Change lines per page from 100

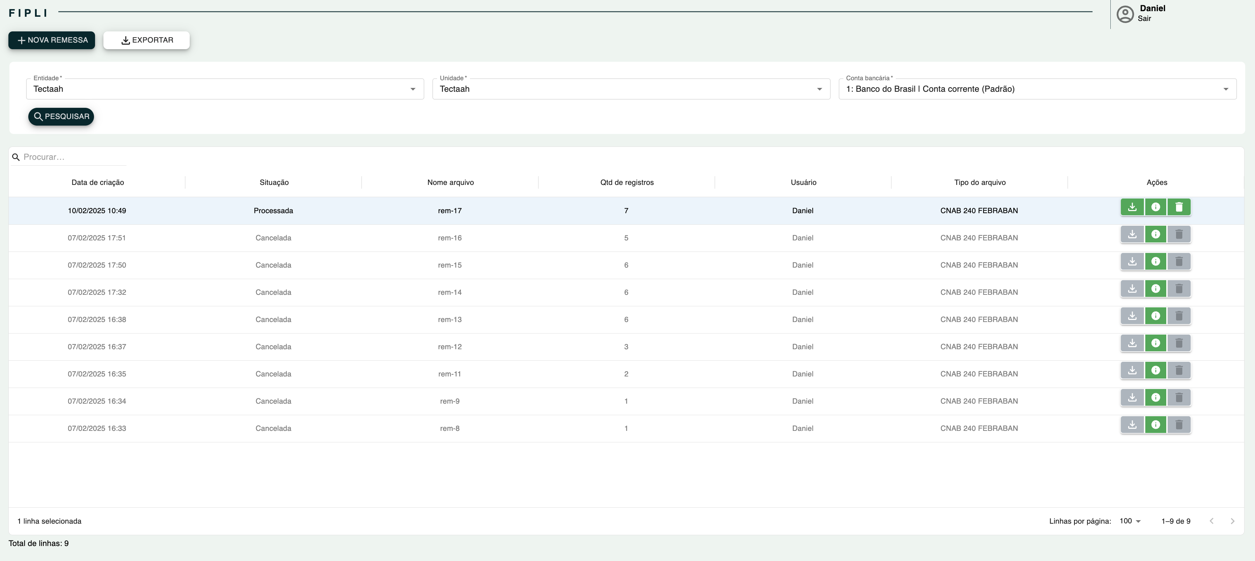tap(1130, 521)
